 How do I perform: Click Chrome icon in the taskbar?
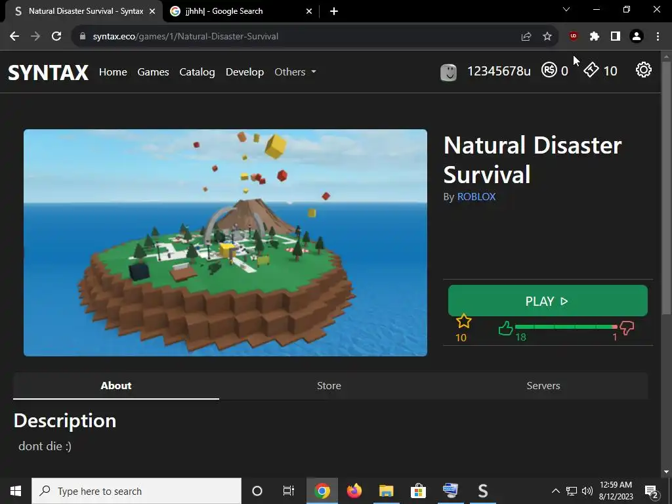pyautogui.click(x=322, y=491)
